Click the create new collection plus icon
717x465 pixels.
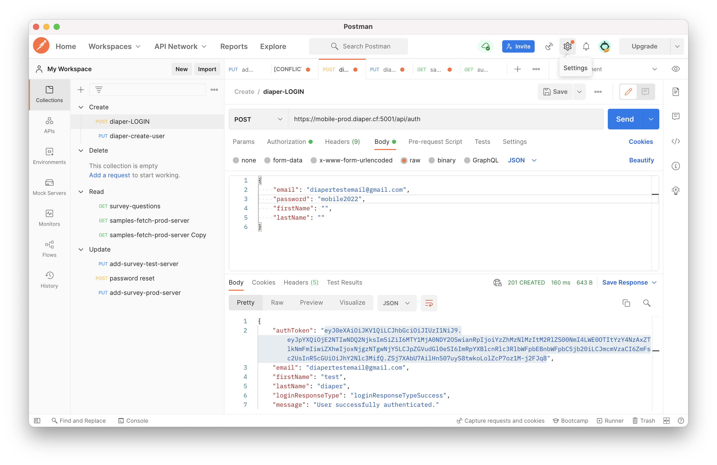tap(81, 89)
